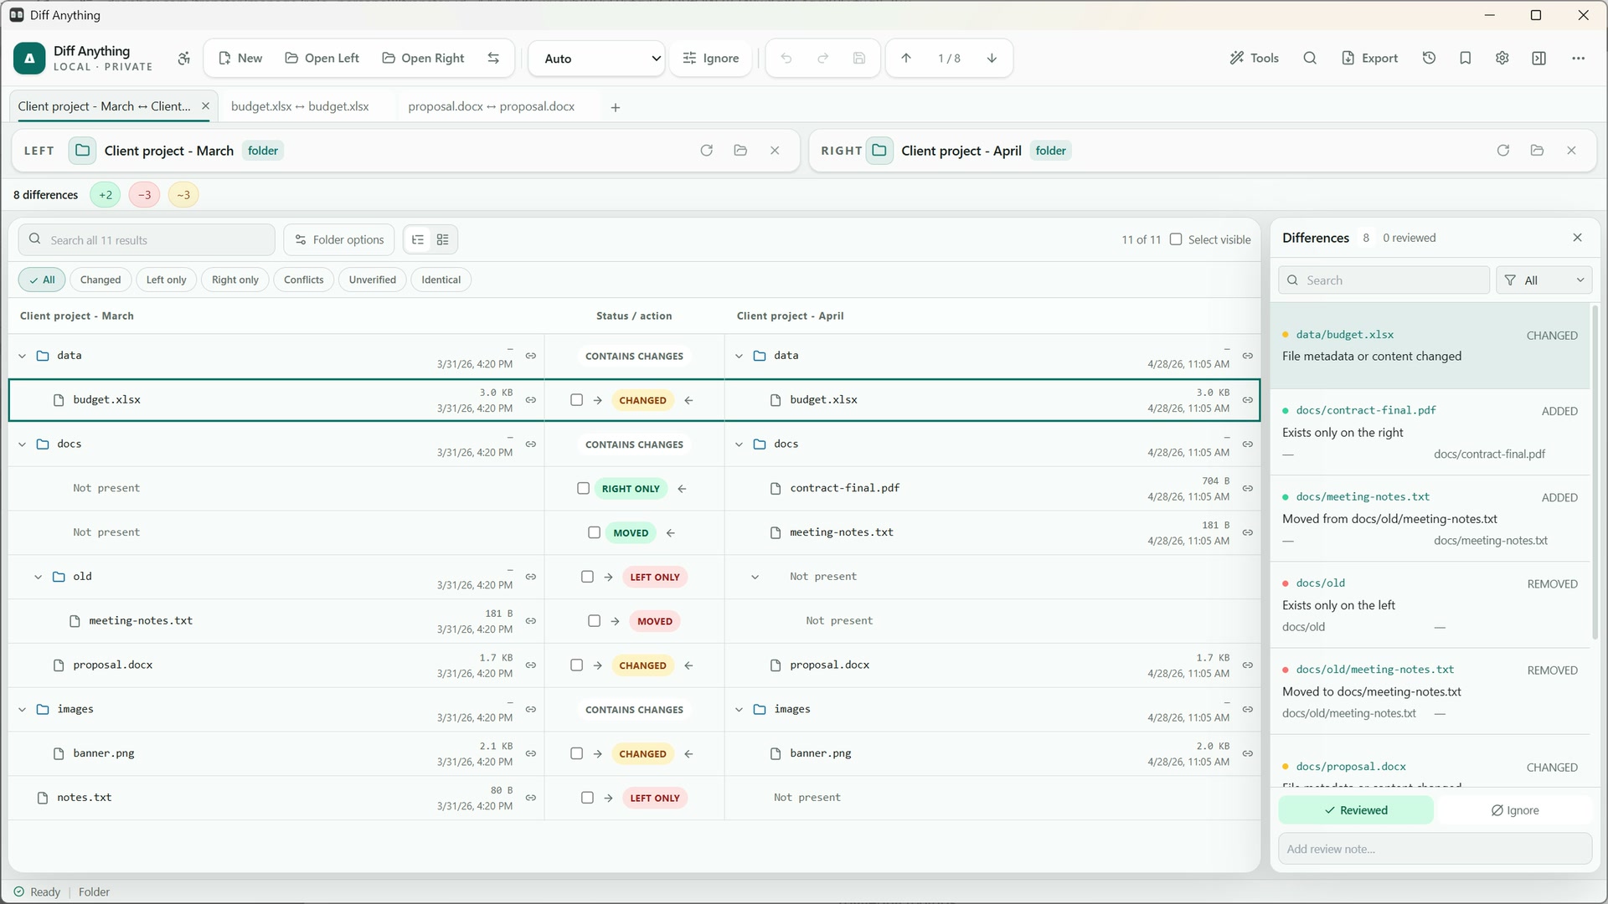This screenshot has height=904, width=1608.
Task: Open the All filter dropdown in Differences
Action: (x=1544, y=280)
